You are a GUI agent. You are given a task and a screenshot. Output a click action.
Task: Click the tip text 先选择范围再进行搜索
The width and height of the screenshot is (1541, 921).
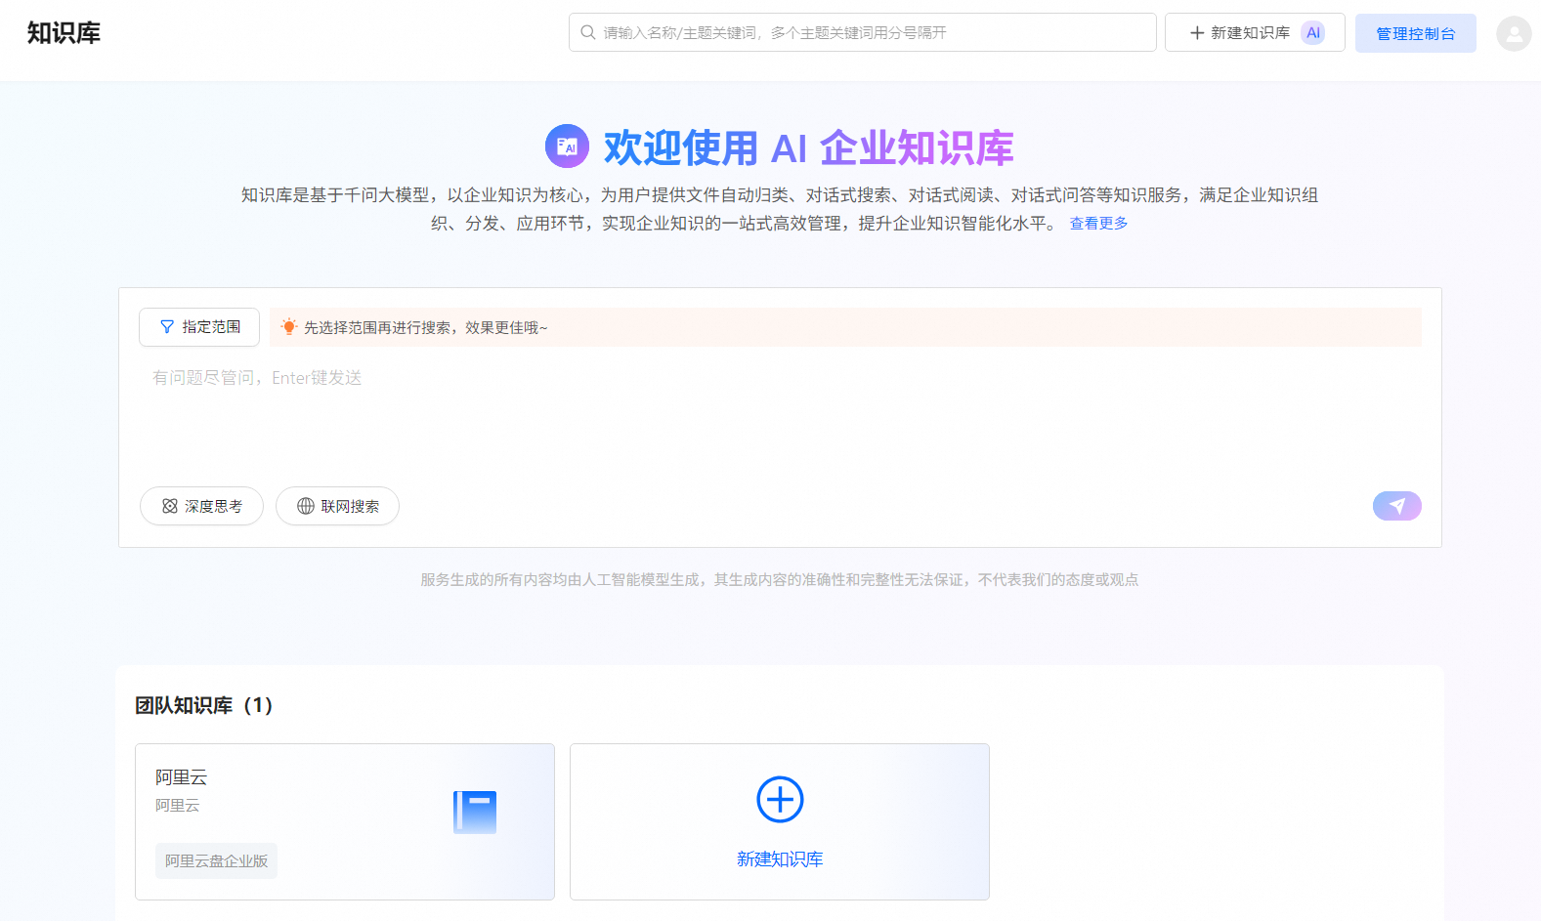click(x=426, y=328)
